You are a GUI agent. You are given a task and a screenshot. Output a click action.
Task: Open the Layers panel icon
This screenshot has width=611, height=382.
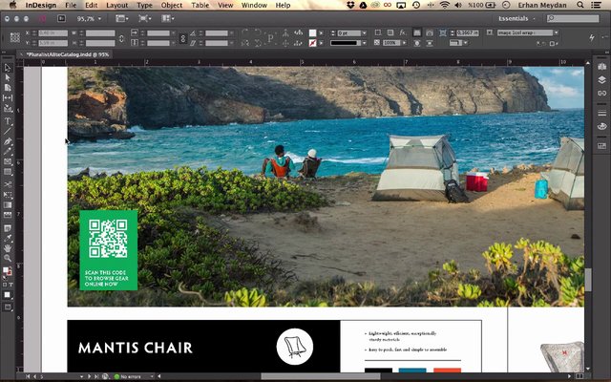point(601,80)
